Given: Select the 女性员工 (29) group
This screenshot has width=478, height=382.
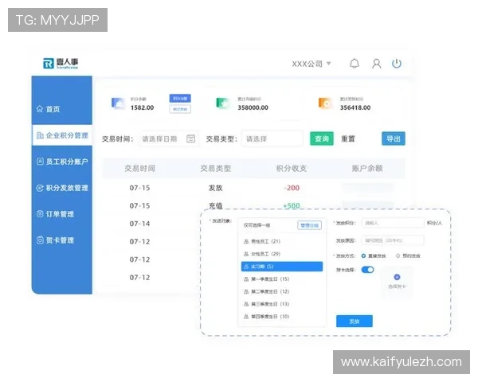Looking at the screenshot, I should [282, 254].
